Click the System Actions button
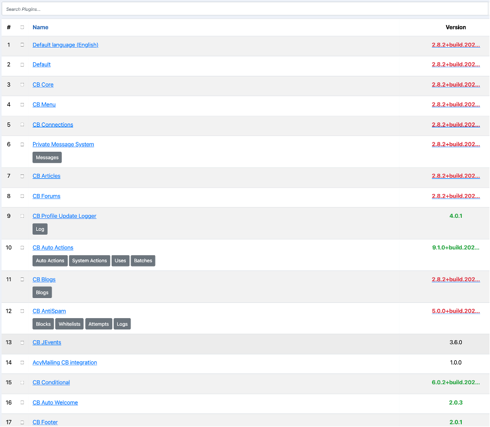490x427 pixels. (89, 261)
